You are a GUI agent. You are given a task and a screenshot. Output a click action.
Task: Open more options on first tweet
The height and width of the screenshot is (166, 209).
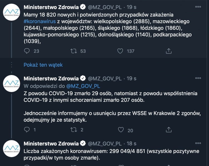[198, 7]
